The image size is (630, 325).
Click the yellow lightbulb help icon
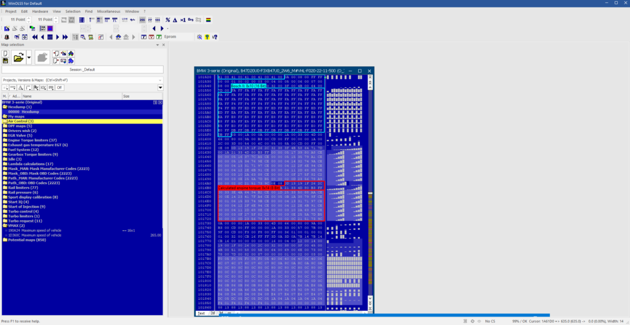[207, 37]
